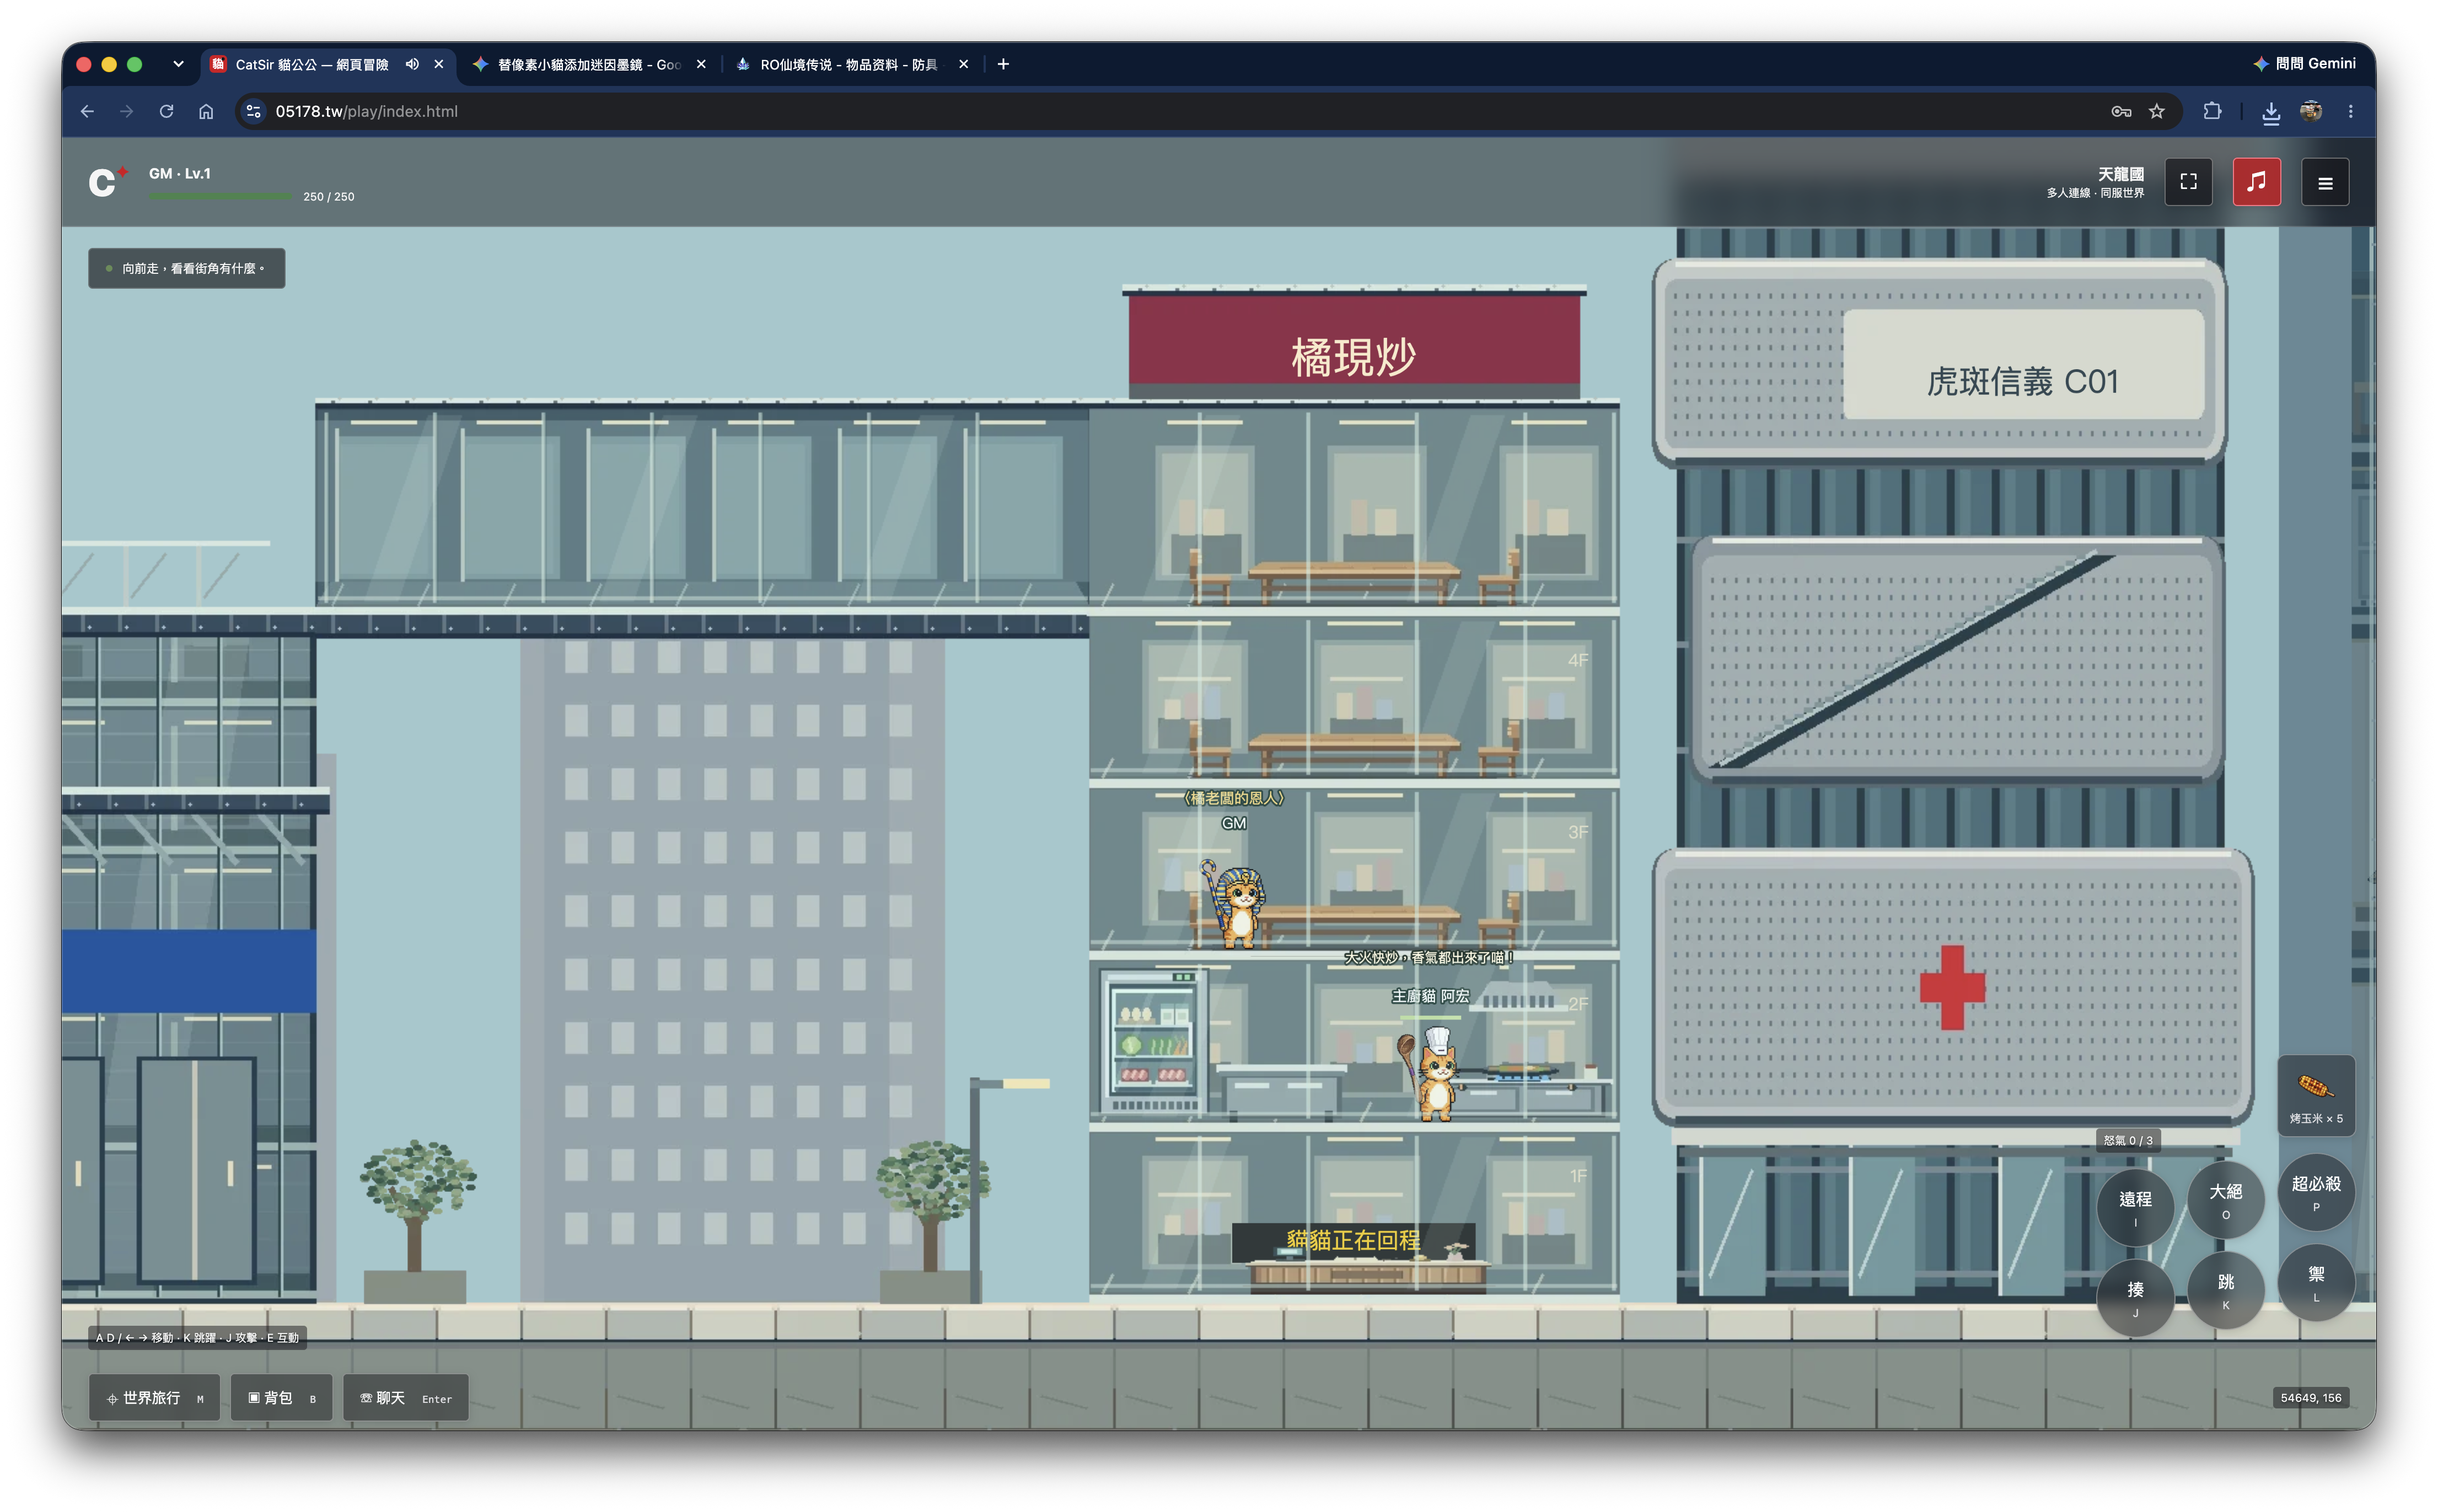Open 世界旅行 world travel map

pyautogui.click(x=154, y=1397)
